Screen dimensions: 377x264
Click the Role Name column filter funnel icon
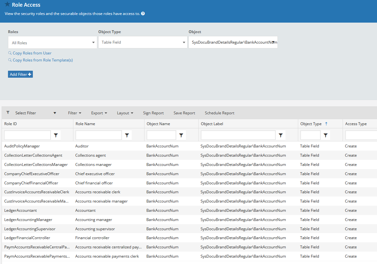coord(127,135)
